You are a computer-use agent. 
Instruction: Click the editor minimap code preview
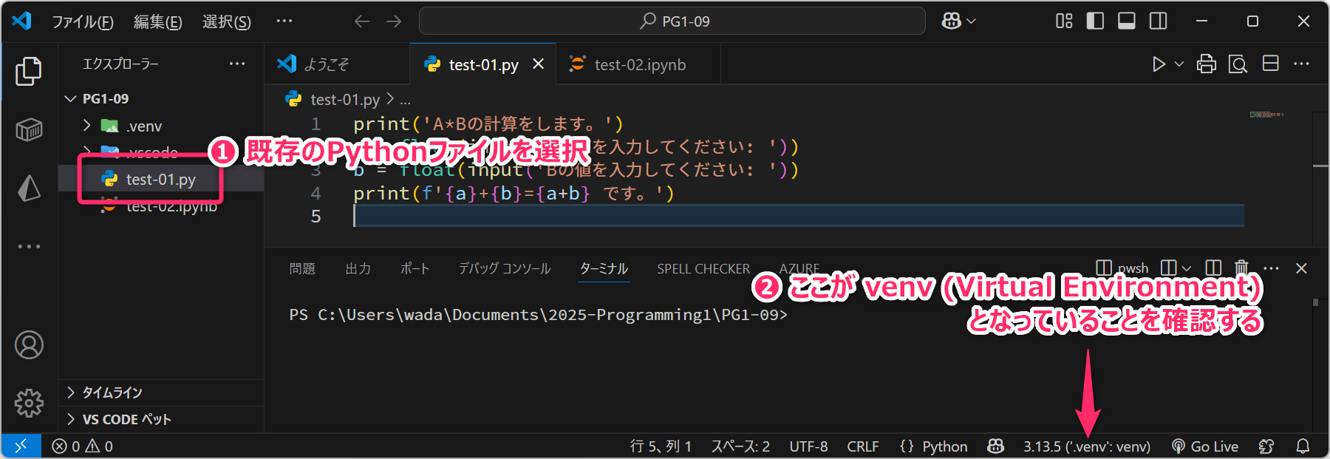pos(1266,115)
